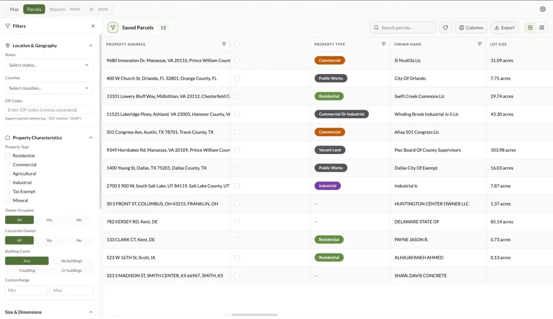Switch to list view layout
This screenshot has width=553, height=319.
pyautogui.click(x=530, y=28)
